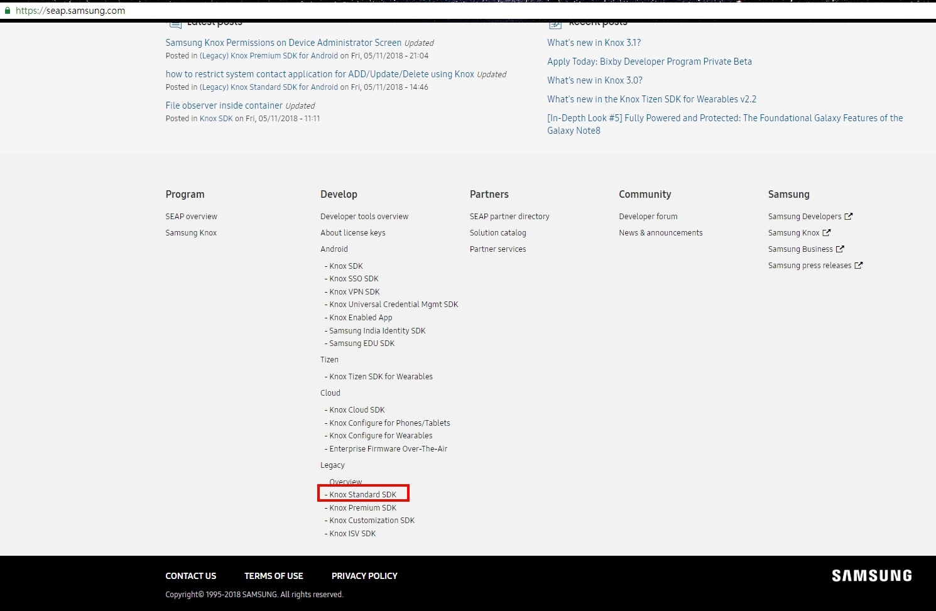Open 'File observer inside container' post
The height and width of the screenshot is (611, 936).
click(x=224, y=105)
